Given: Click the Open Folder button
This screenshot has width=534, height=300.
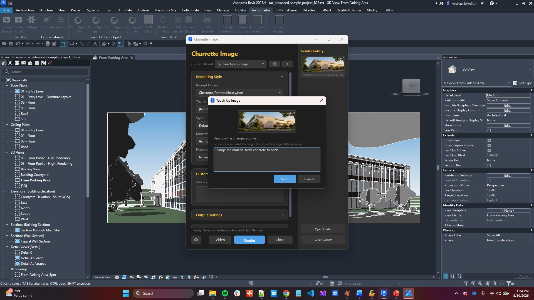Looking at the screenshot, I should [323, 229].
